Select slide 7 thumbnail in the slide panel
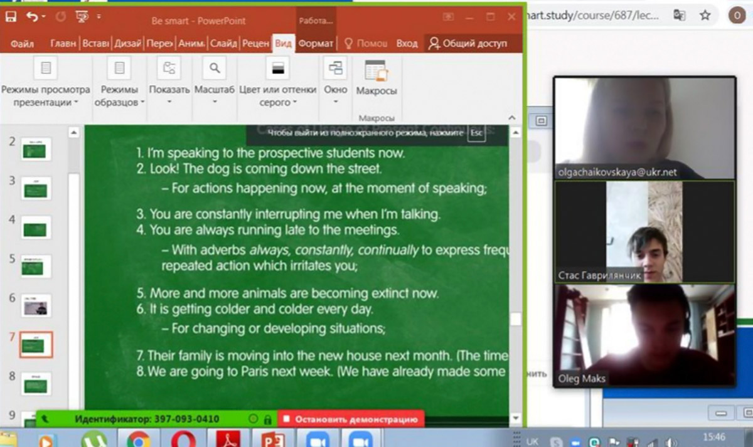This screenshot has height=447, width=753. [x=36, y=344]
